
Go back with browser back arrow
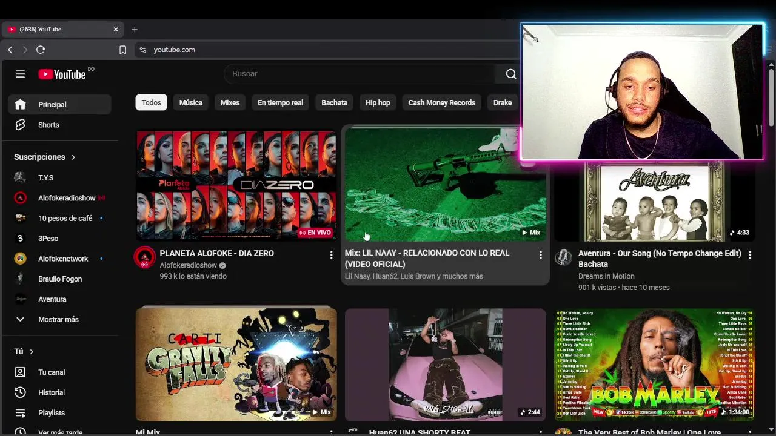click(x=10, y=50)
